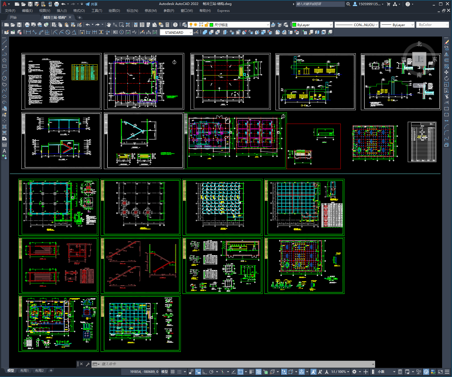The height and width of the screenshot is (377, 452).
Task: Toggle polar tracking in the status bar
Action: pyautogui.click(x=211, y=372)
